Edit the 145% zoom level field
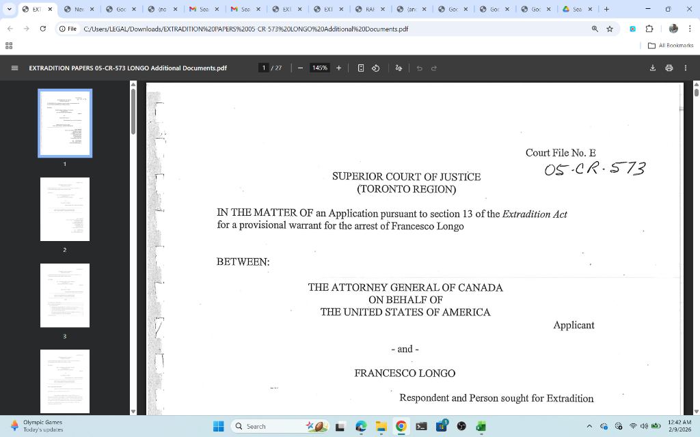Screen dimensions: 700x437 tap(319, 68)
